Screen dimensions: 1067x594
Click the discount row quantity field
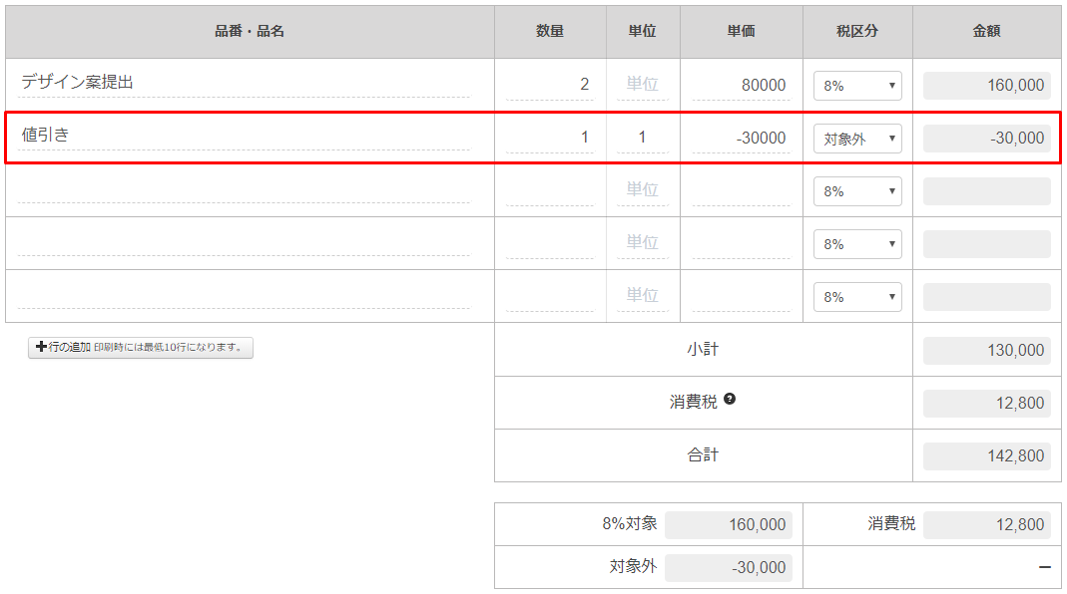pos(550,139)
